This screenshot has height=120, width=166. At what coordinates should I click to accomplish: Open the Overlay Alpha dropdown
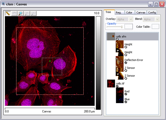125,19
